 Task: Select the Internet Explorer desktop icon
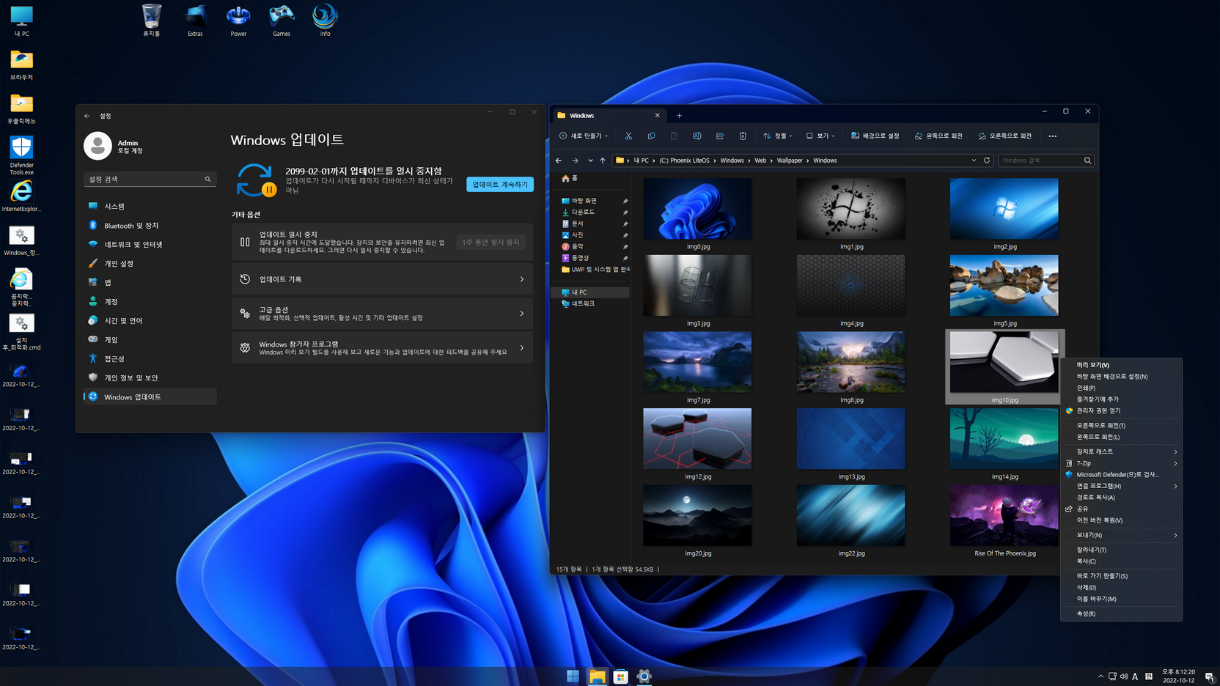[x=21, y=196]
